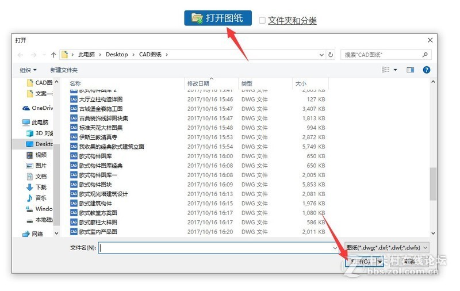The height and width of the screenshot is (291, 460).
Task: Open the Windows drive in the navigation pane
Action: pyautogui.click(x=40, y=209)
